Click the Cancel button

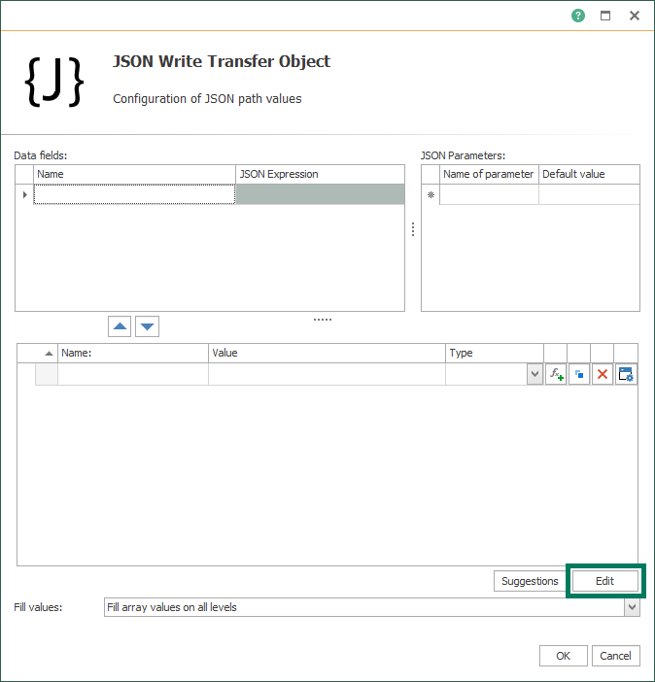click(615, 656)
